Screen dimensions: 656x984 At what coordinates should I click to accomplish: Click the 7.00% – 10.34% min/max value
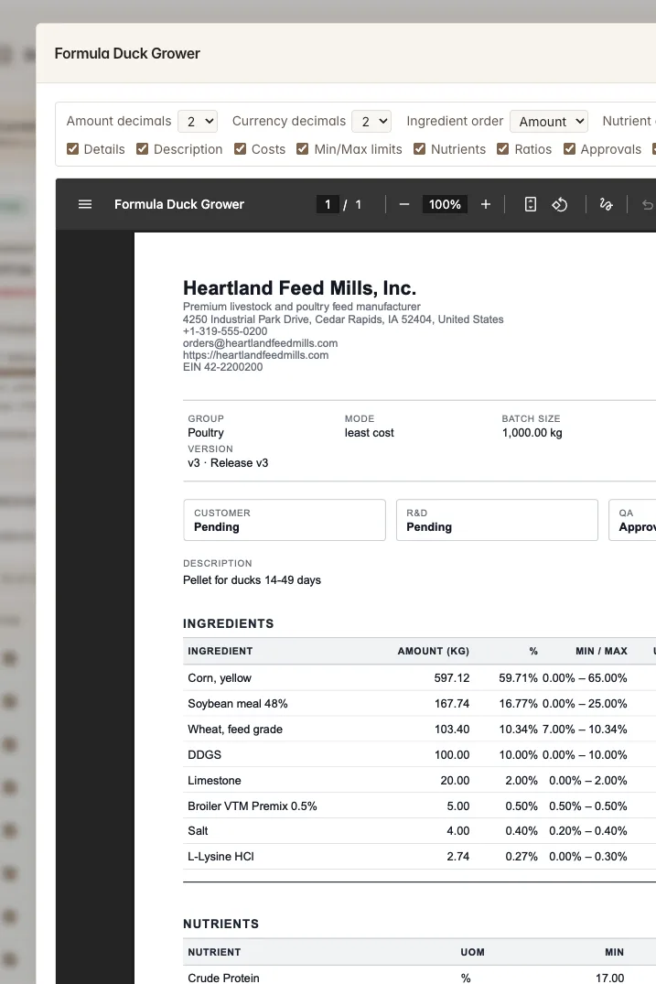coord(585,730)
